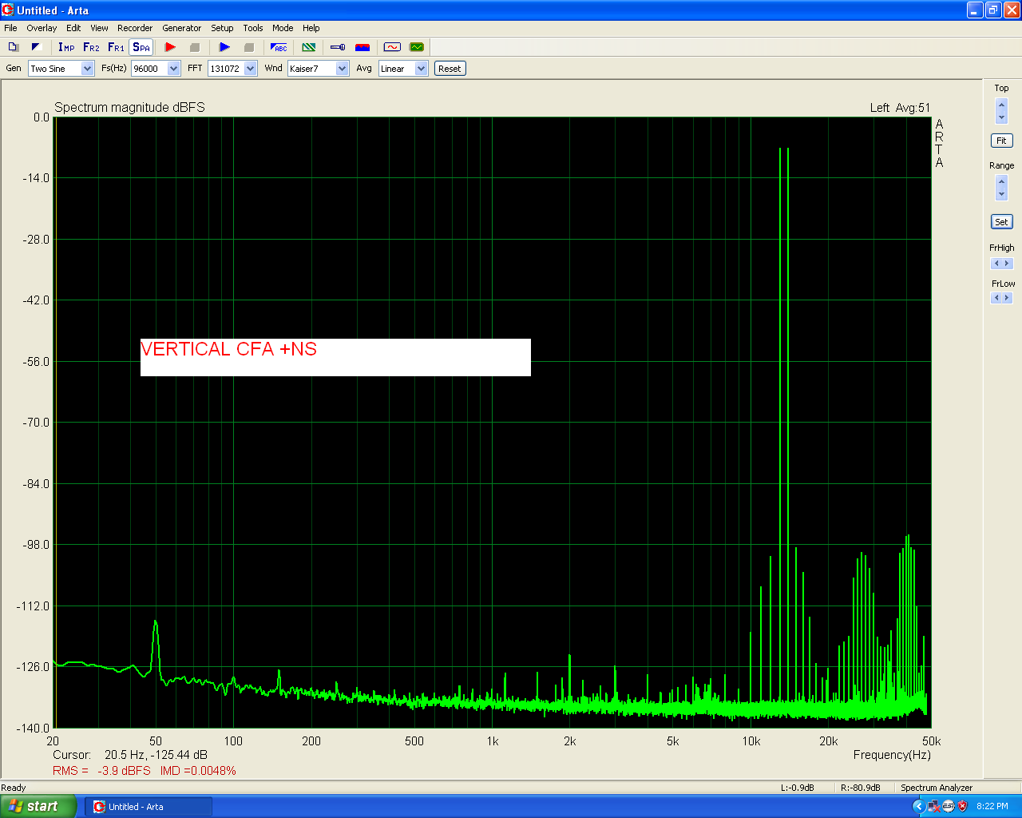Click the green striped grid toolbar icon
The height and width of the screenshot is (818, 1022).
pyautogui.click(x=309, y=47)
